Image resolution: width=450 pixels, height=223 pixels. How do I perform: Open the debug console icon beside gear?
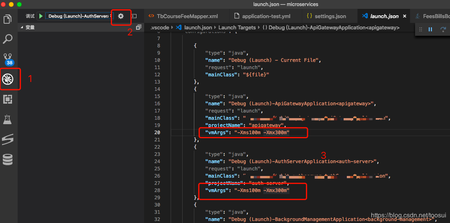click(x=134, y=16)
